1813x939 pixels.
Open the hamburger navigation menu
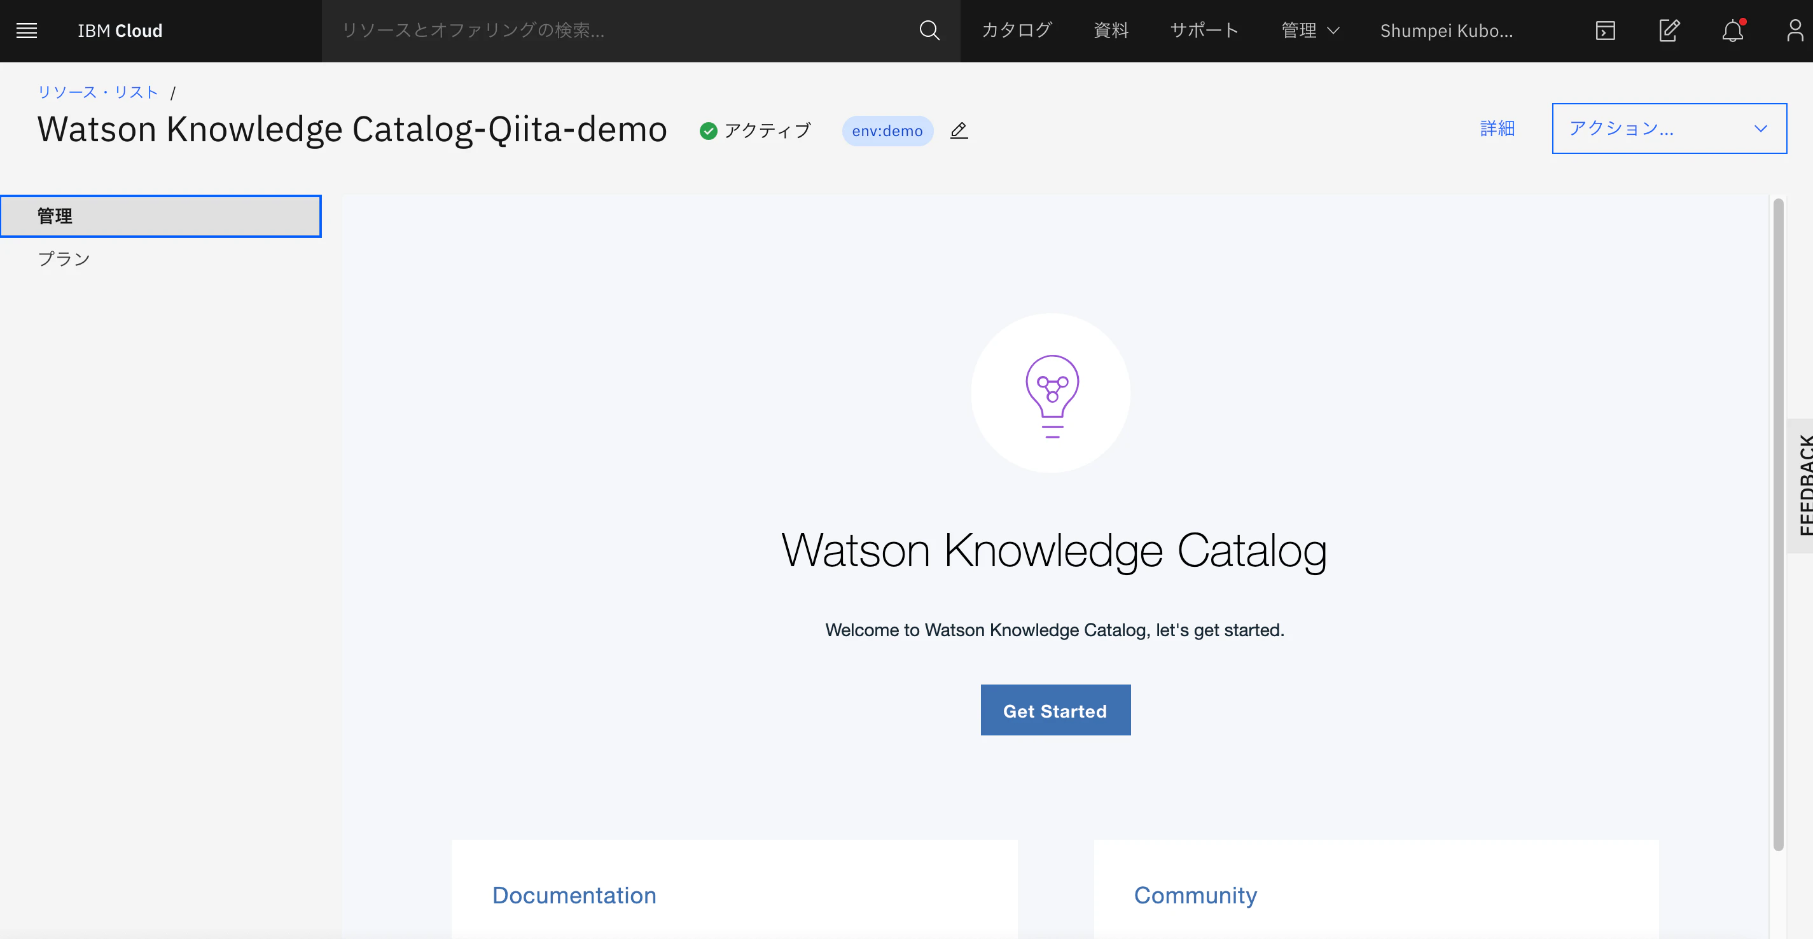click(27, 31)
